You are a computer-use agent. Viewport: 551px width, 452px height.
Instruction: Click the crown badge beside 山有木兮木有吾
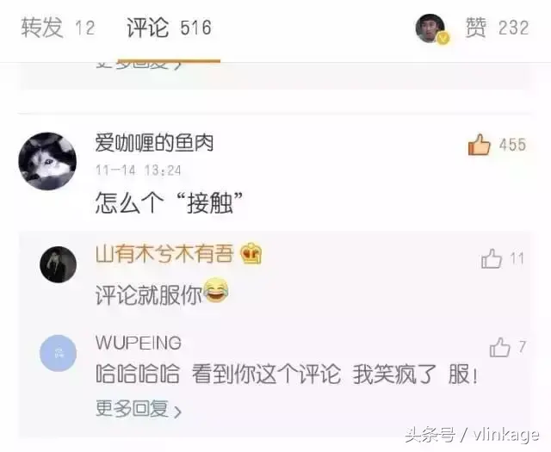click(x=251, y=253)
